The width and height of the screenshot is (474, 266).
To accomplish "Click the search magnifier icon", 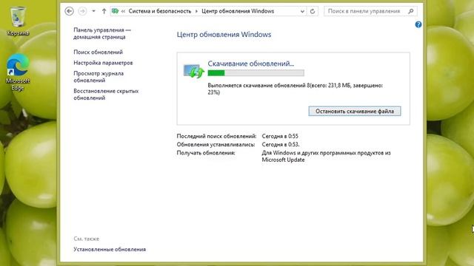I will tap(411, 11).
